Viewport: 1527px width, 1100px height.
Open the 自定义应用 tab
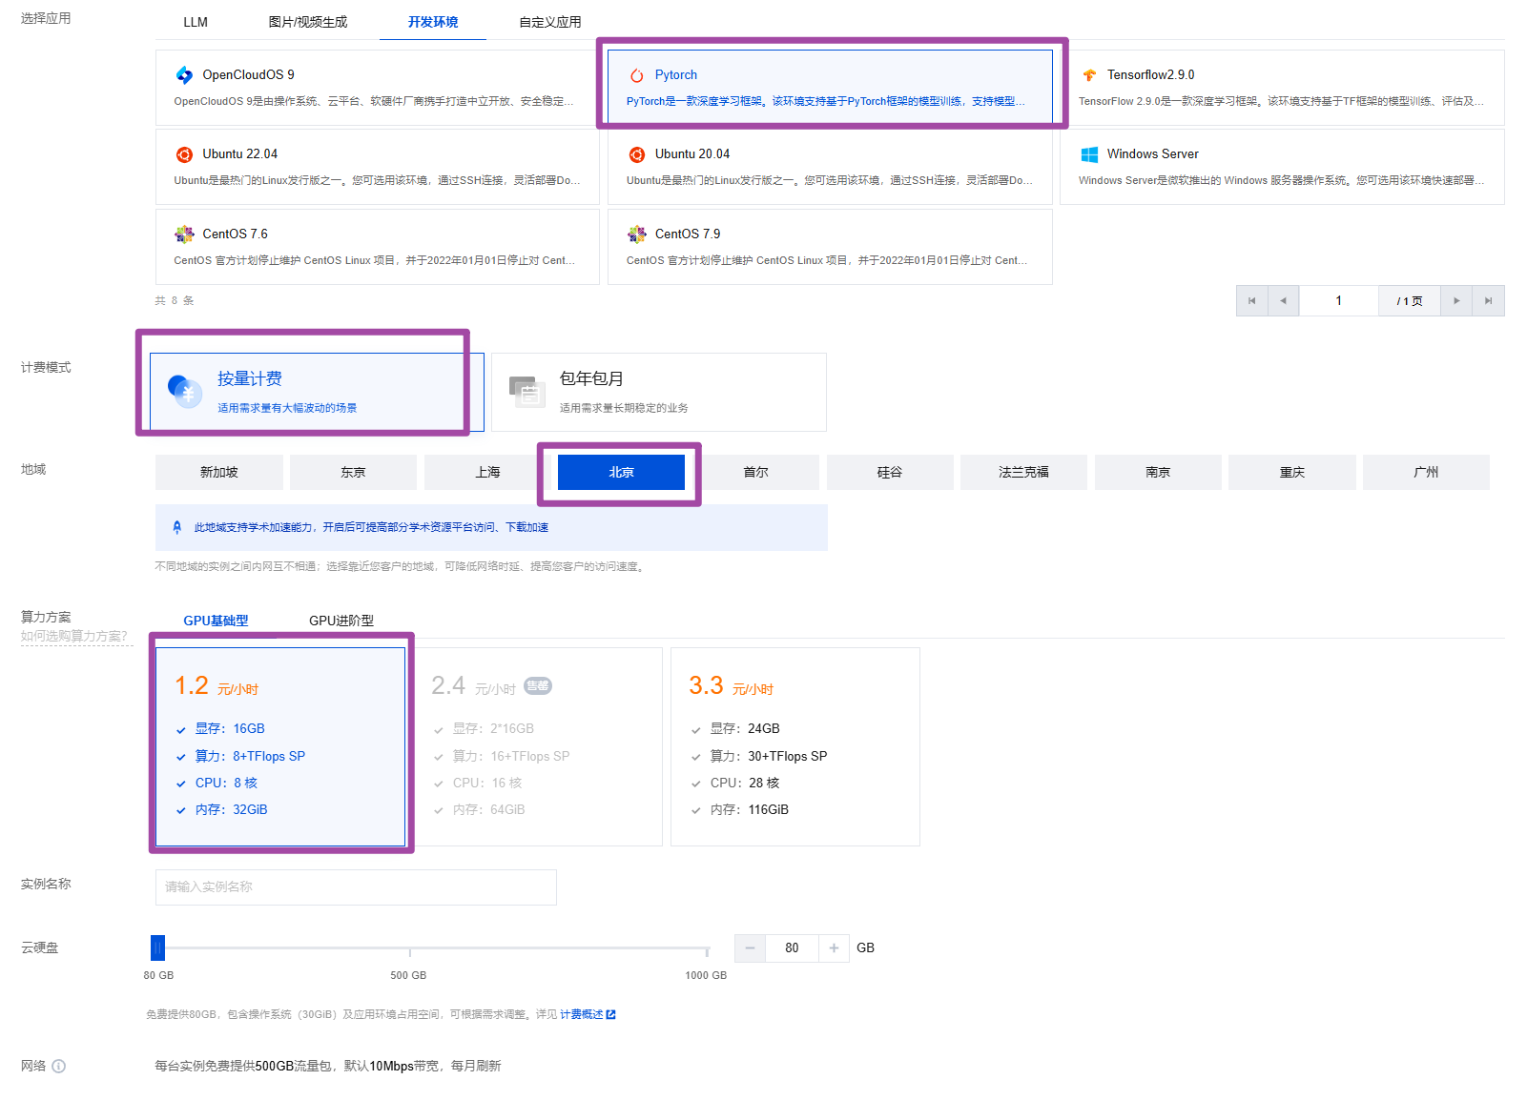(x=550, y=22)
